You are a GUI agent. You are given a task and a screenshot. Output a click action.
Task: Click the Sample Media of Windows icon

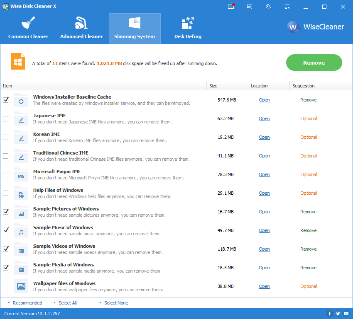(21, 268)
